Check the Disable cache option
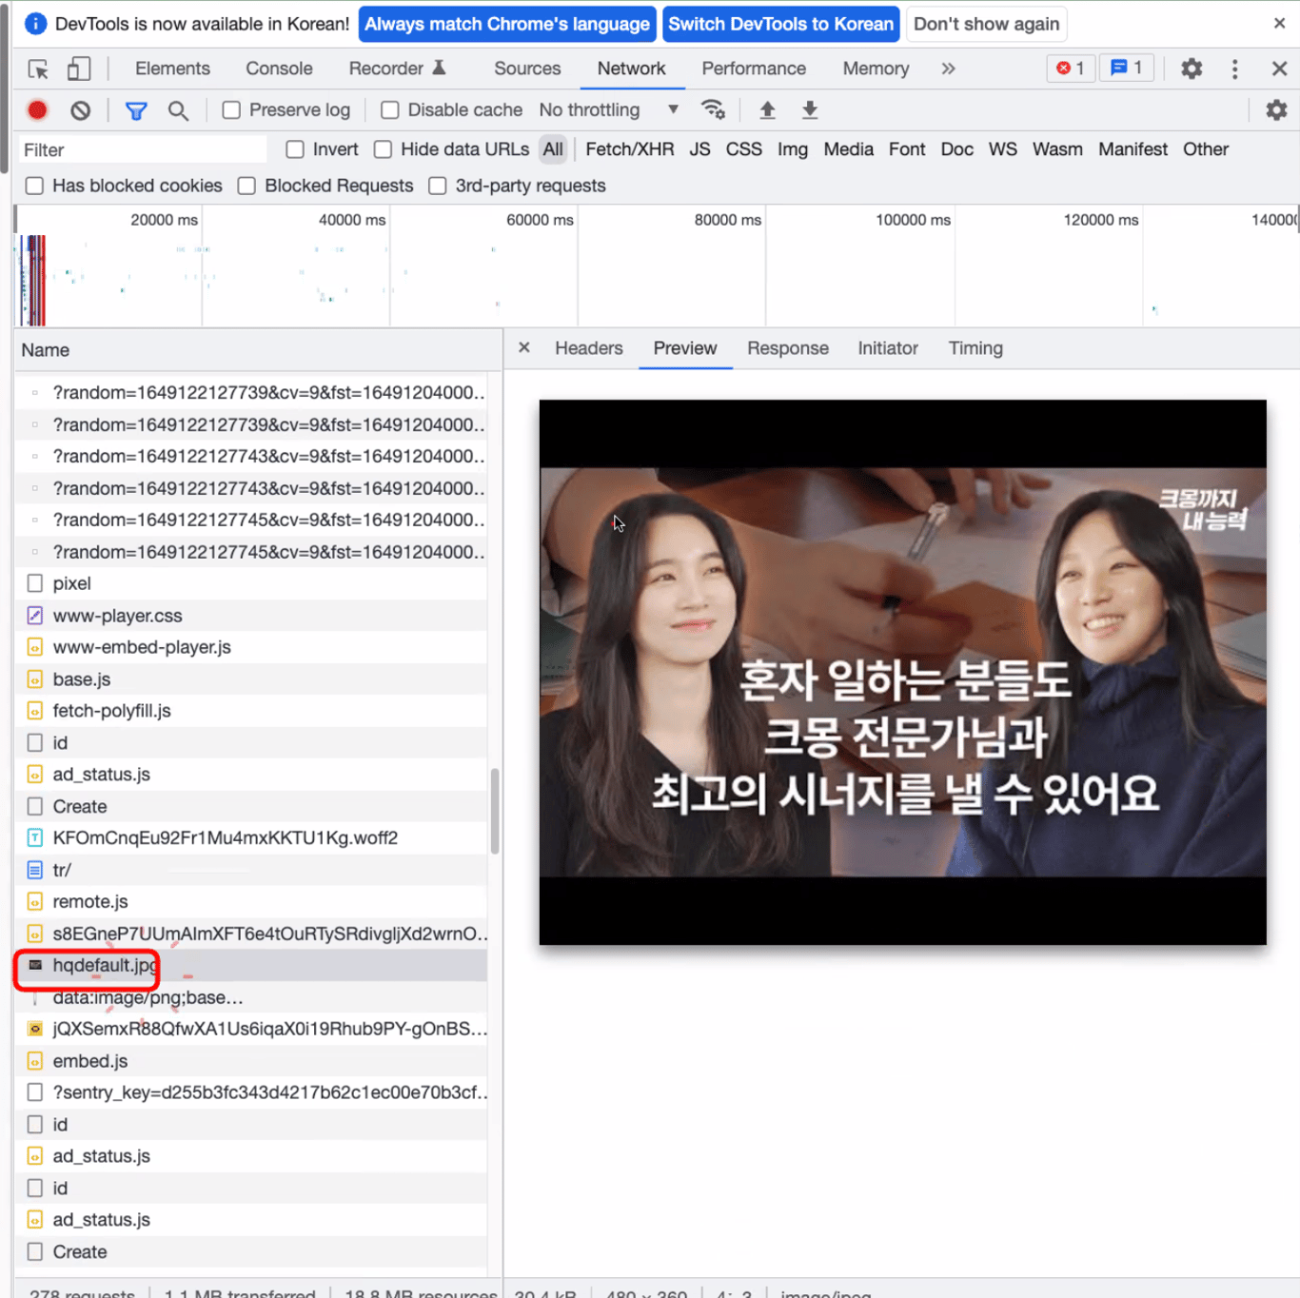The width and height of the screenshot is (1300, 1298). [x=390, y=110]
